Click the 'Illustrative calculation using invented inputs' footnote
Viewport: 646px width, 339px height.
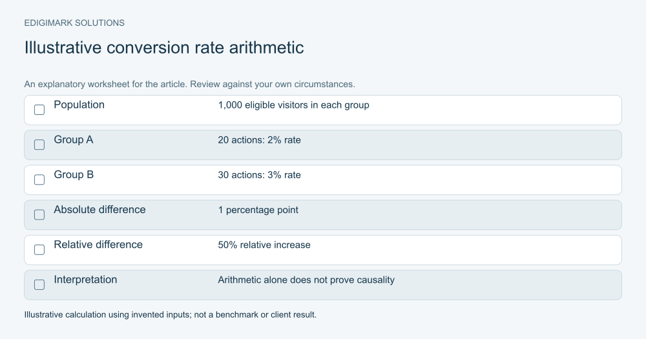170,314
